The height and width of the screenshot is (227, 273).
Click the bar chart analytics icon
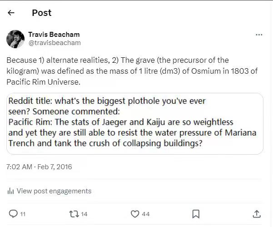pyautogui.click(x=10, y=191)
